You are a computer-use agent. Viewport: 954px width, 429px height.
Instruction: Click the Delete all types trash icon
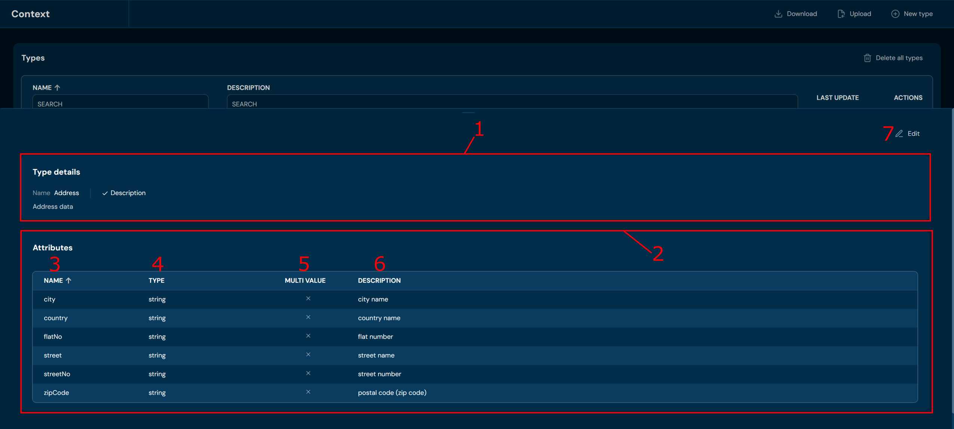pos(867,58)
